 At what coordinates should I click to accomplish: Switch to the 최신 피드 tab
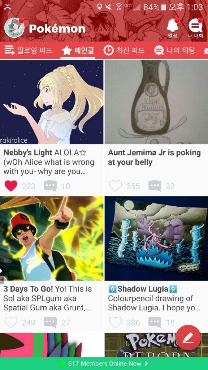point(124,50)
